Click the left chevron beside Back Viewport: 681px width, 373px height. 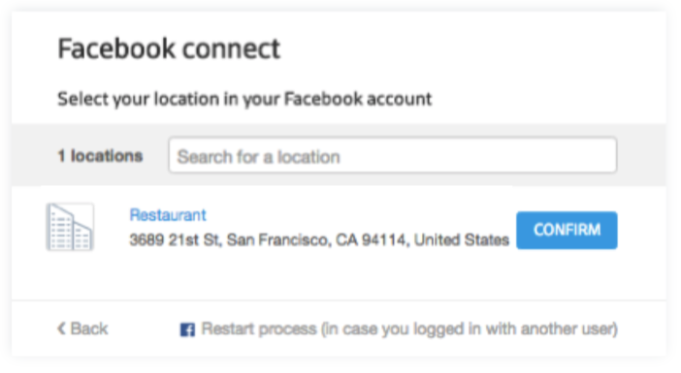(x=61, y=328)
